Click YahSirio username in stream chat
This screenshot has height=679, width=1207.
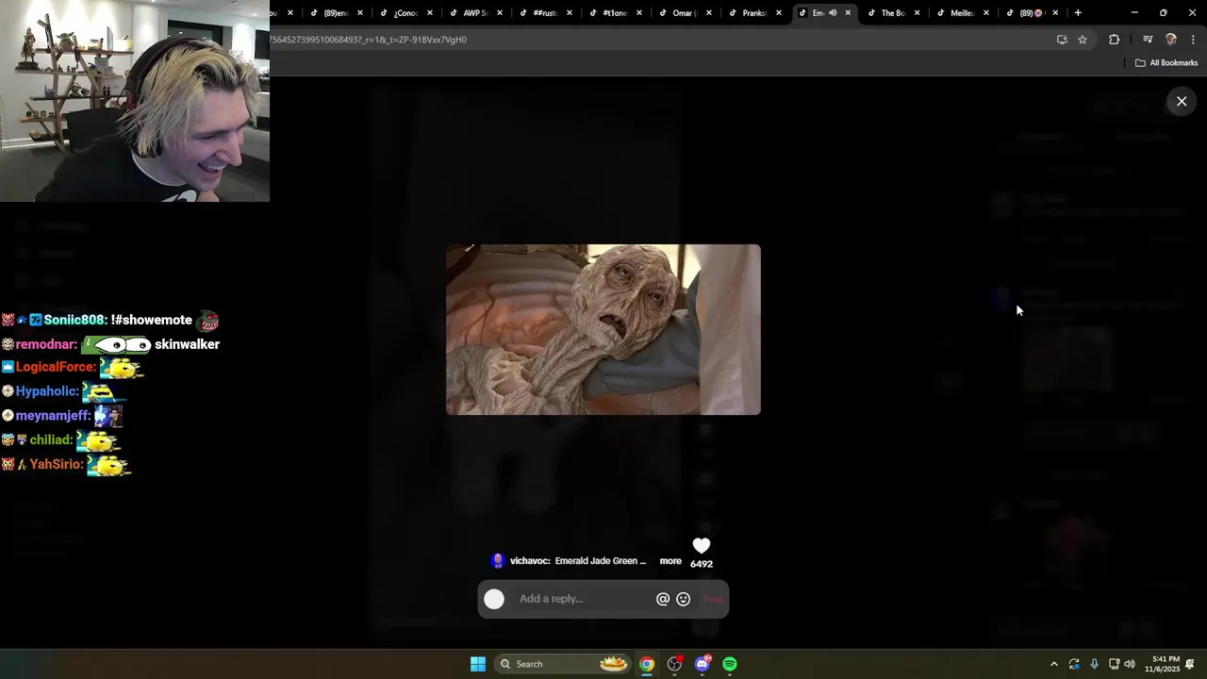click(x=57, y=465)
